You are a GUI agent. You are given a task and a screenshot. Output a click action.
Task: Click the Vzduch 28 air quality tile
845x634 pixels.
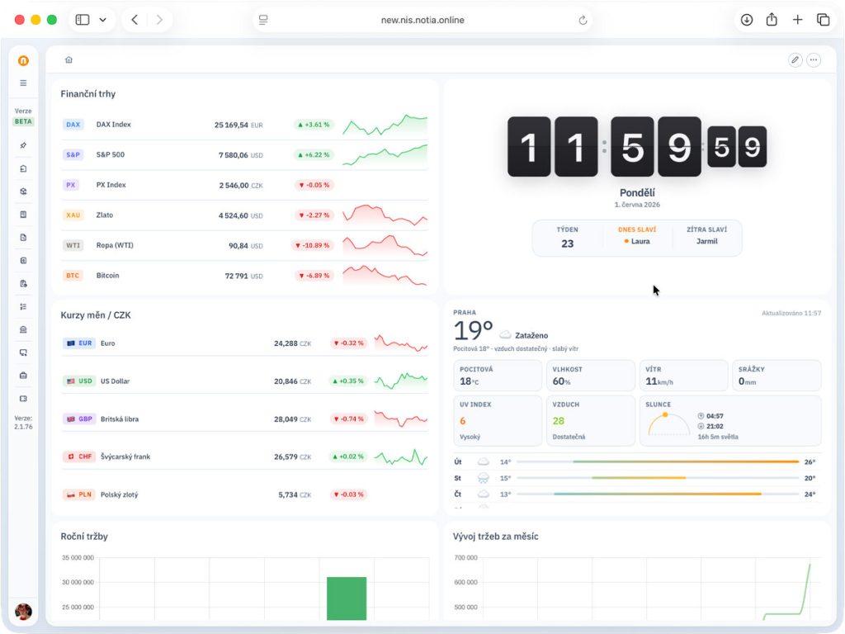[591, 420]
